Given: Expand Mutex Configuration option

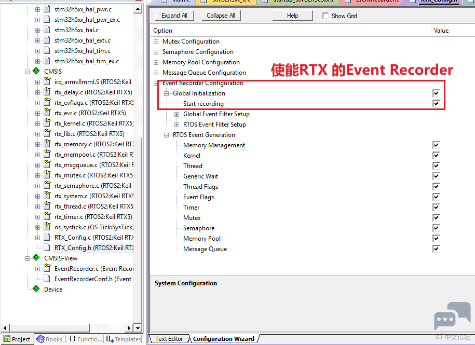Looking at the screenshot, I should click(156, 42).
